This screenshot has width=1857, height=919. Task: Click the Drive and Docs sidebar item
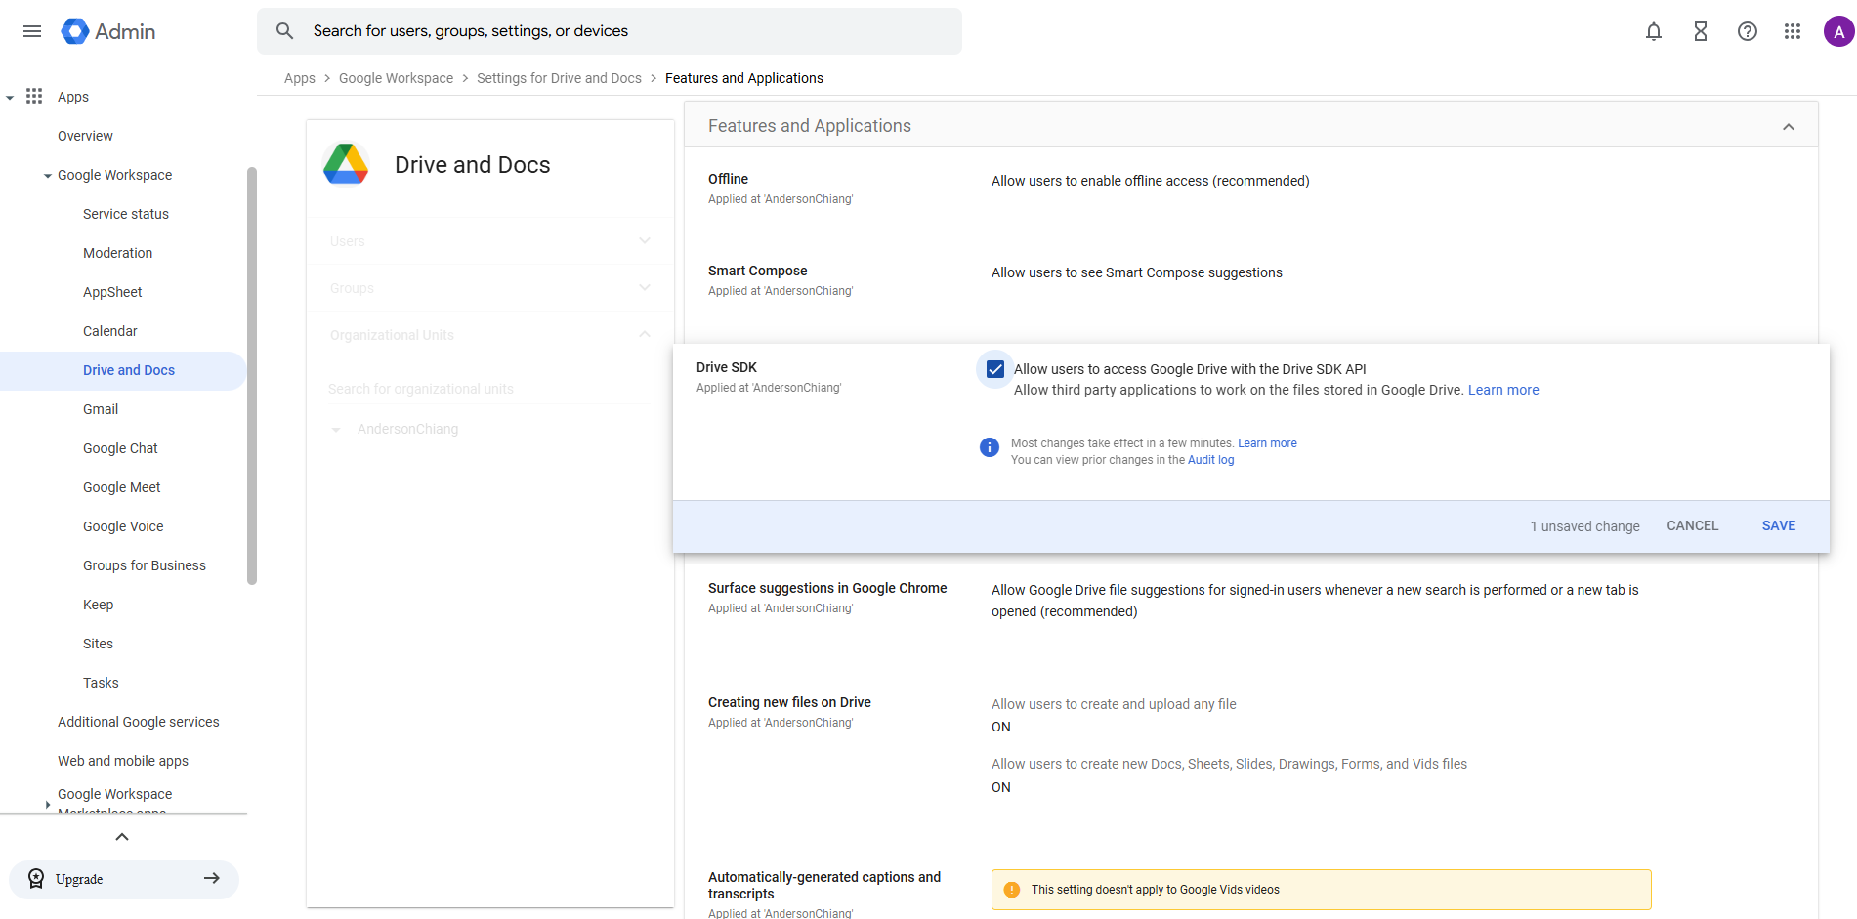[x=123, y=371]
